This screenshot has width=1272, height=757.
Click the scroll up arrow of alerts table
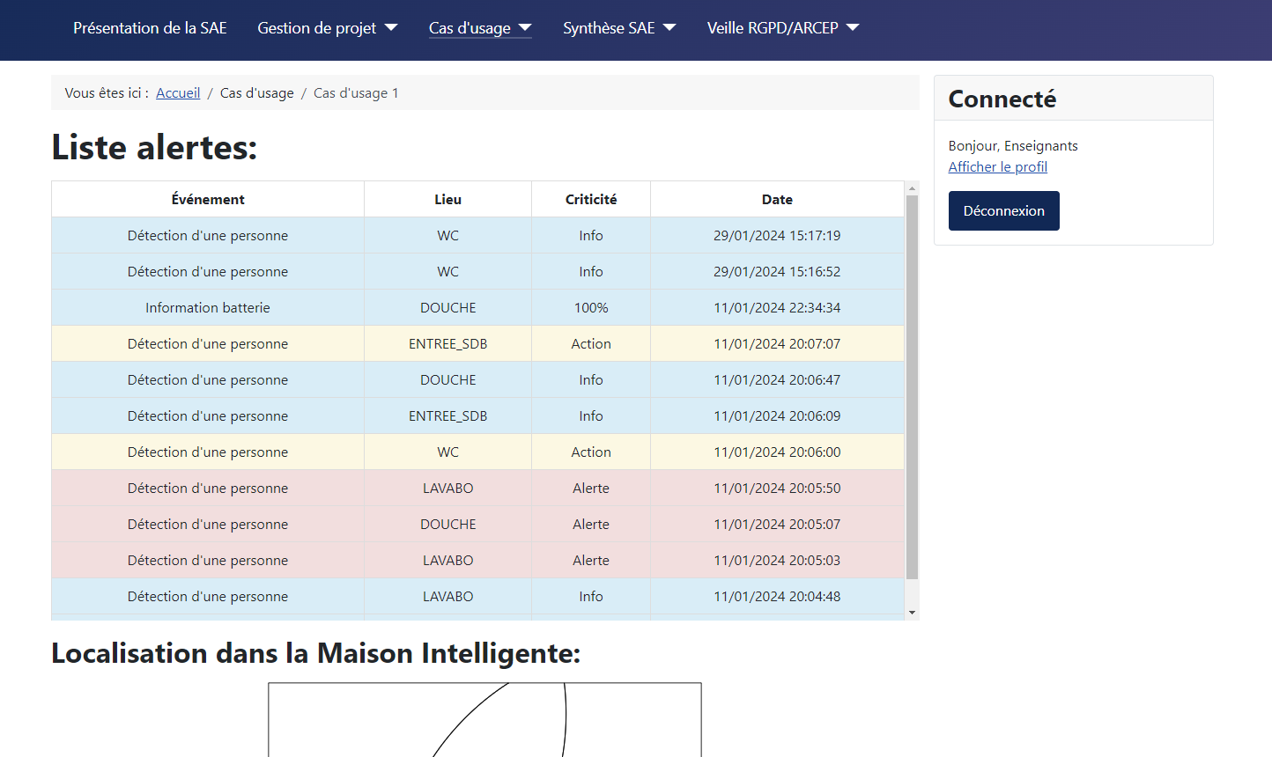912,188
